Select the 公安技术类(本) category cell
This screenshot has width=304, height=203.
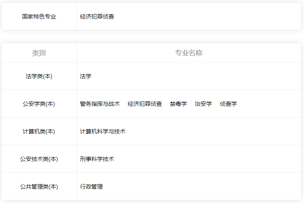[39, 159]
